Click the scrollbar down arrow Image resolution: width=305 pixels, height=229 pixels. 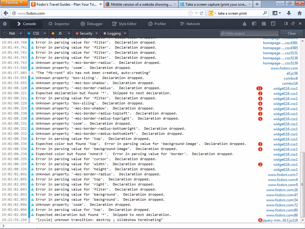point(302,220)
